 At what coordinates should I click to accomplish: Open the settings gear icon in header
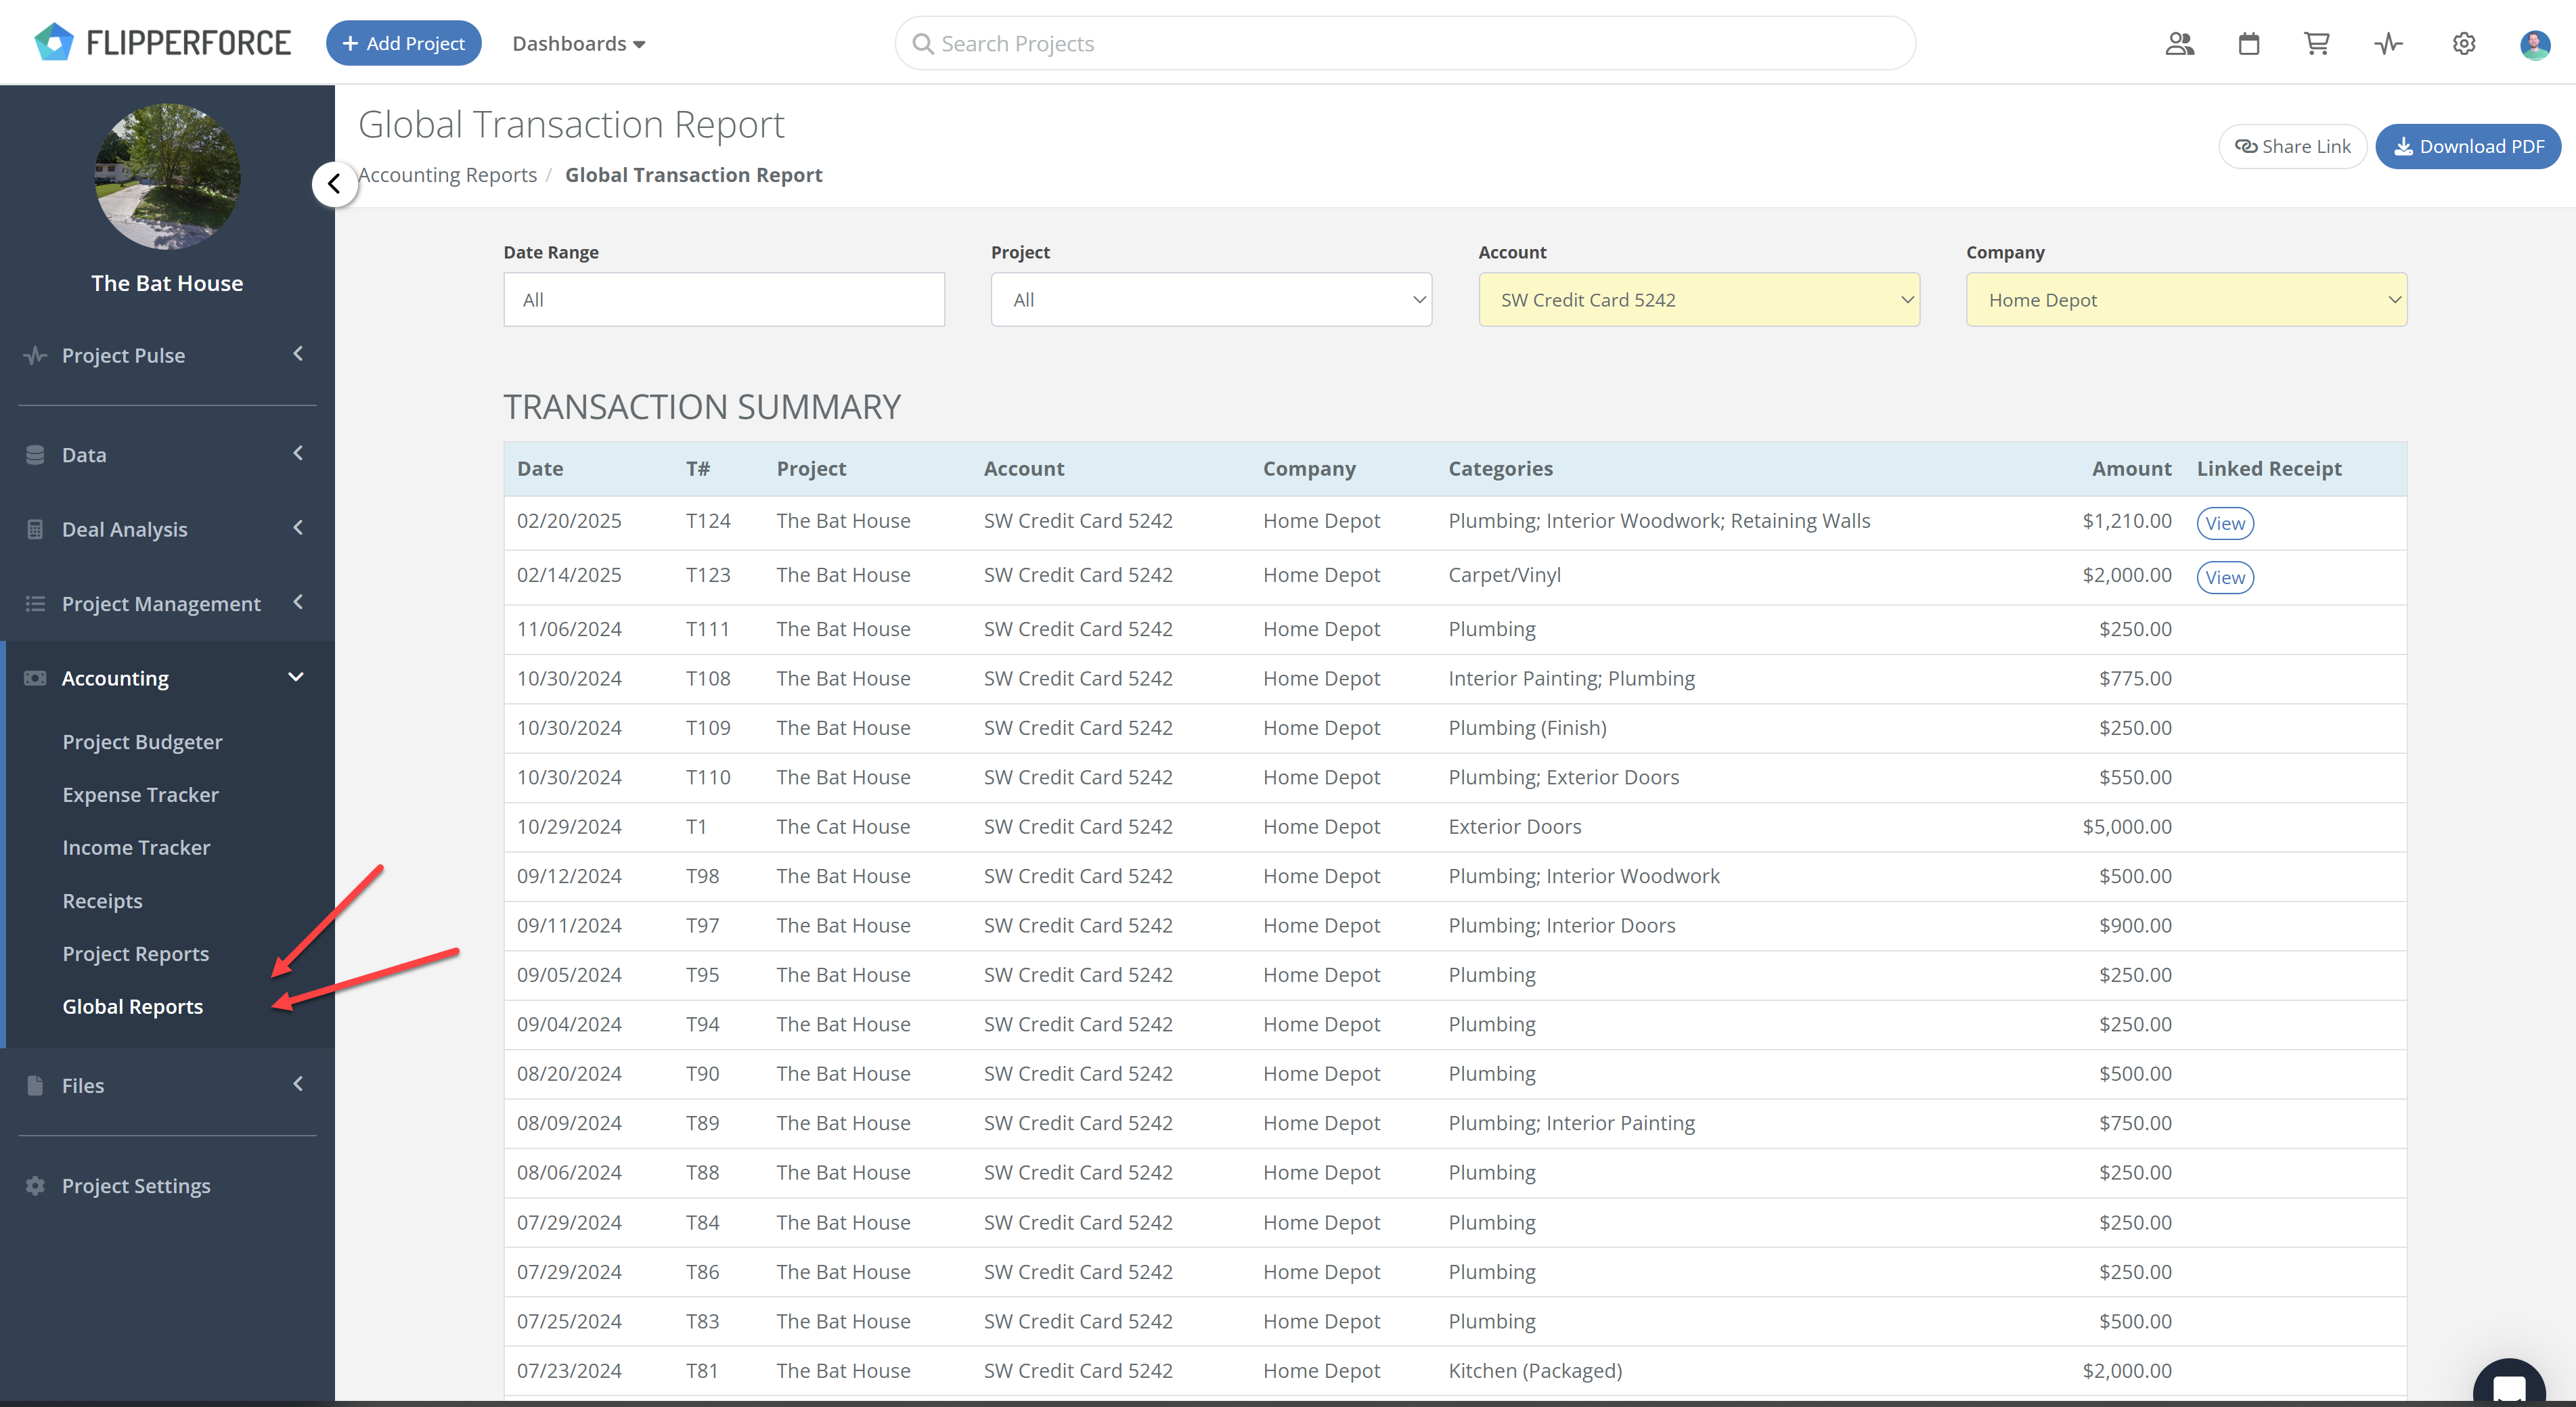click(x=2464, y=44)
